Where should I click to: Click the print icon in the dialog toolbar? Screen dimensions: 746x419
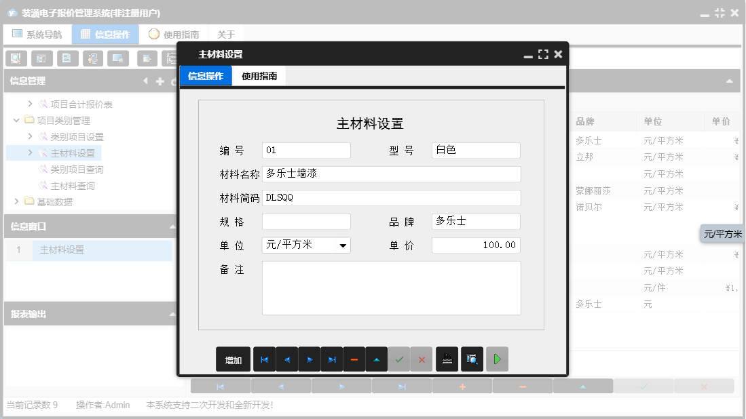(x=447, y=359)
